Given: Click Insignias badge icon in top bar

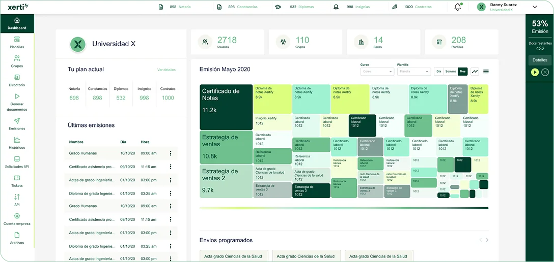Looking at the screenshot, I should click(x=336, y=7).
